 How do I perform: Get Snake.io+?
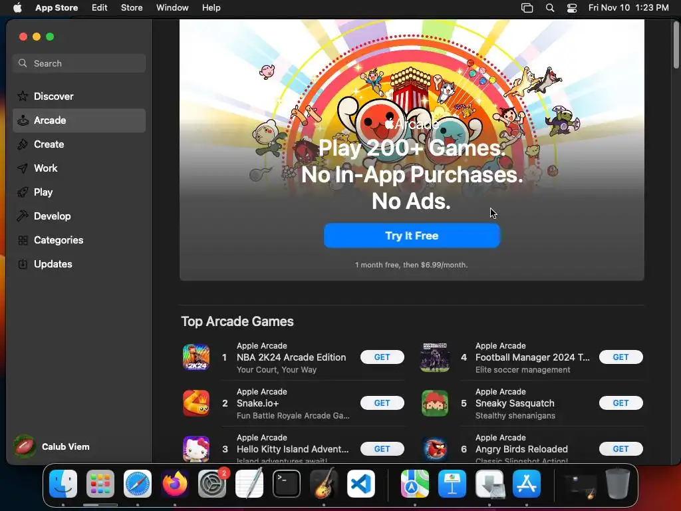[x=382, y=403]
